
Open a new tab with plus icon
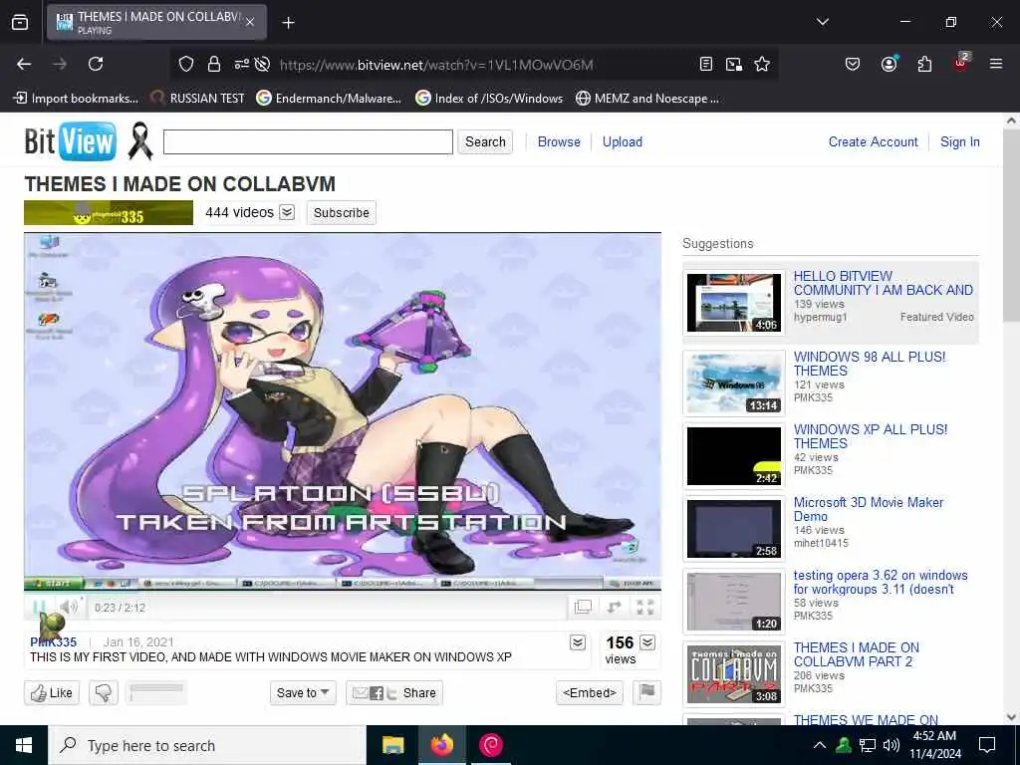click(x=288, y=23)
